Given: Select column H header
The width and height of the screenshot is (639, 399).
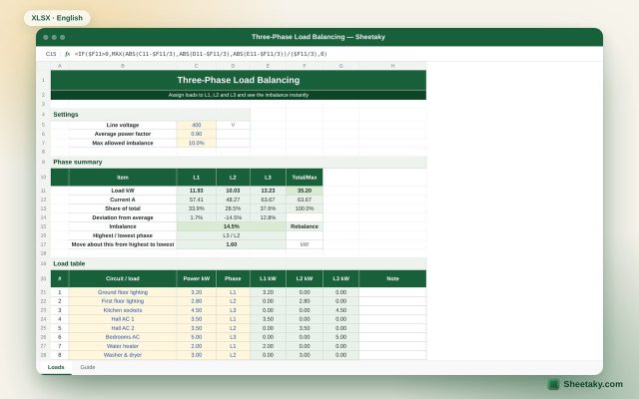Looking at the screenshot, I should coord(392,66).
